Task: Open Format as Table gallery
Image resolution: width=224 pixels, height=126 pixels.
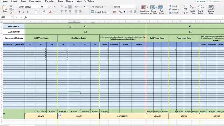Action: (x=154, y=9)
